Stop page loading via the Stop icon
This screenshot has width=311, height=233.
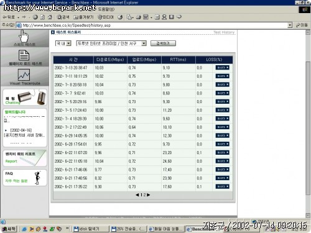(x=35, y=17)
